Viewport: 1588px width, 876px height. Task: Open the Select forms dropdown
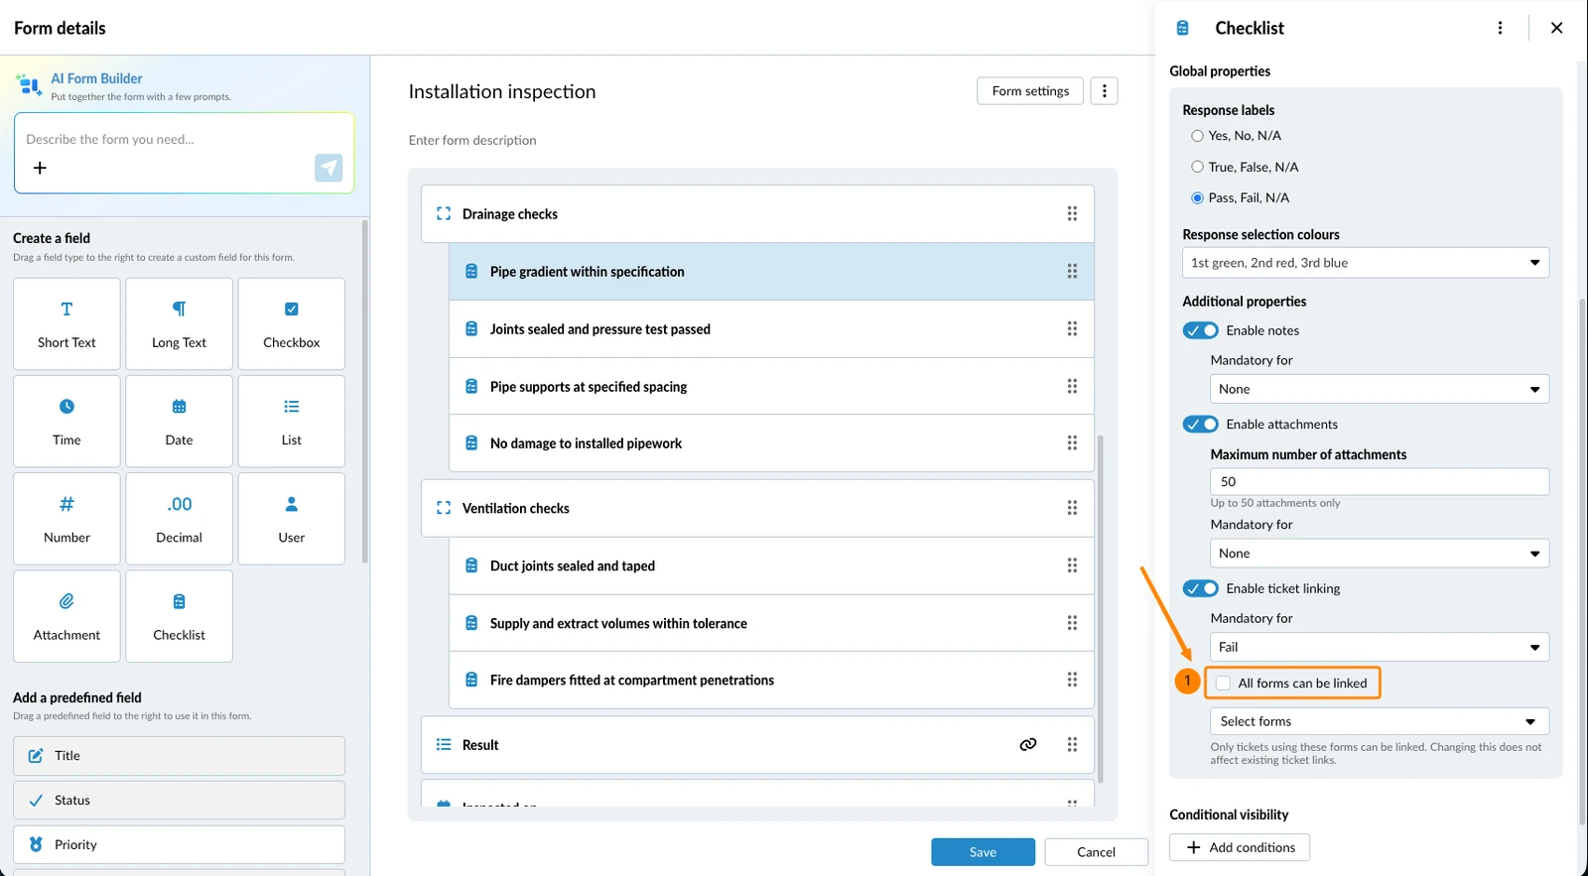[x=1380, y=721]
